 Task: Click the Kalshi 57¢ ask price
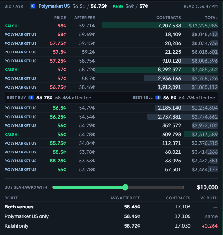(x=62, y=70)
